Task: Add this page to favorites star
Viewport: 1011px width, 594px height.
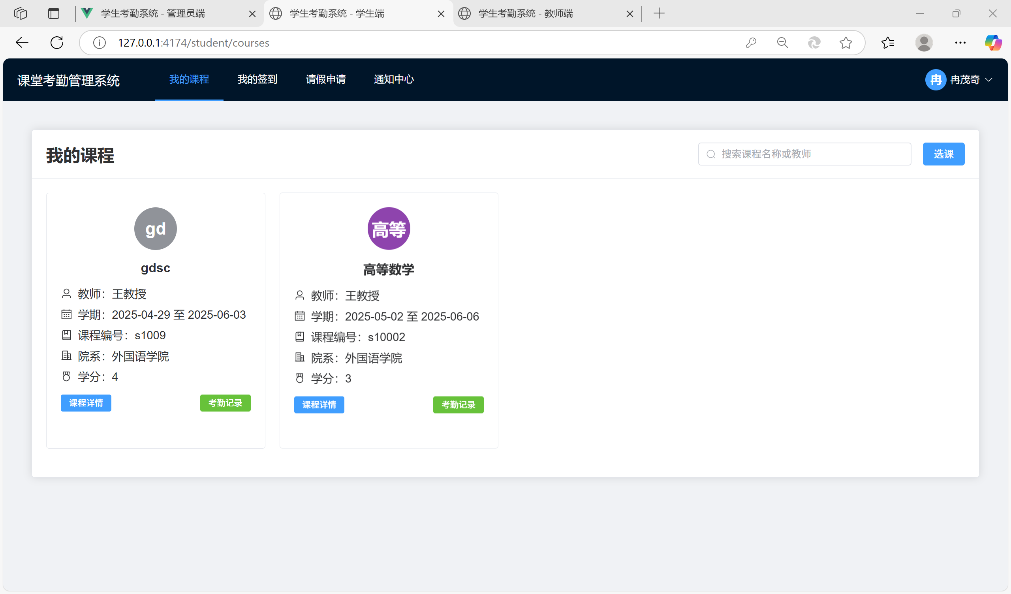Action: 846,43
